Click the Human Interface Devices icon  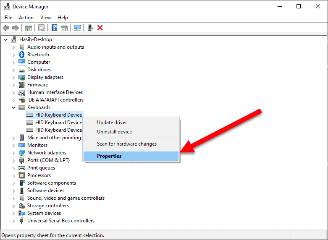(x=22, y=92)
